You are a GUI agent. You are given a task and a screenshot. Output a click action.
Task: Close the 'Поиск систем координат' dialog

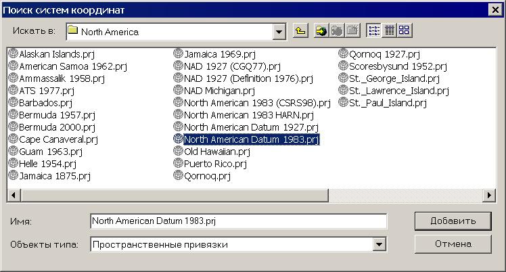pyautogui.click(x=495, y=10)
